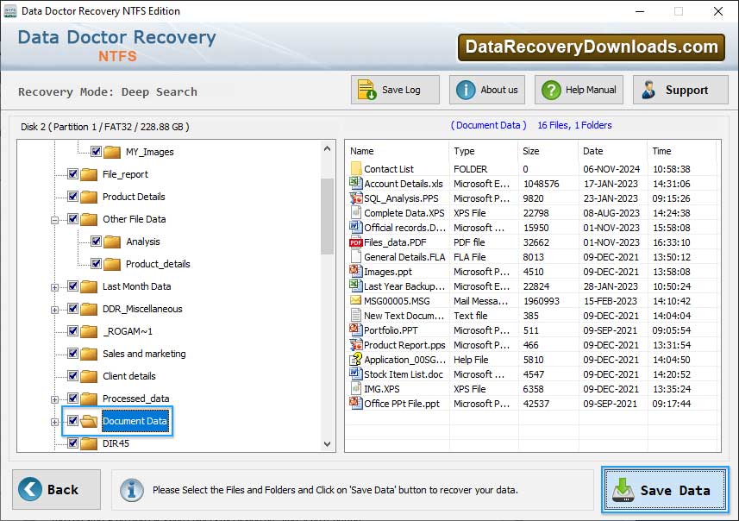Click the blank file icon for General Details.FLA

355,256
